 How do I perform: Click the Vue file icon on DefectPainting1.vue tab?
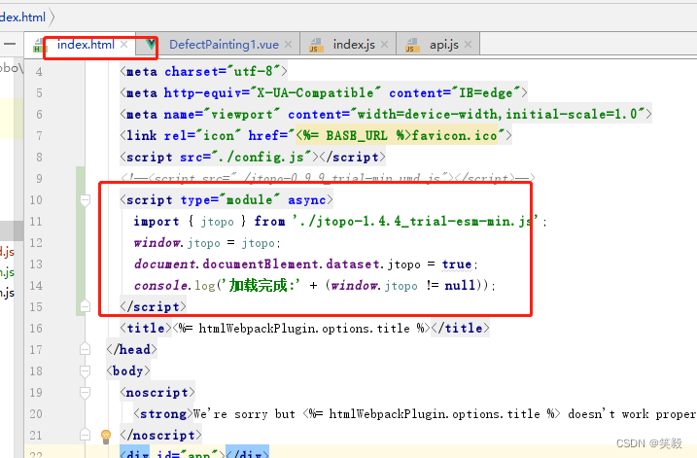click(x=151, y=44)
